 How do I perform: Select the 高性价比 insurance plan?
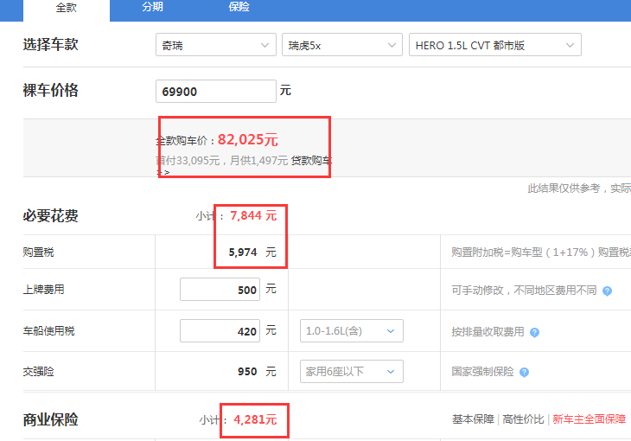(523, 419)
